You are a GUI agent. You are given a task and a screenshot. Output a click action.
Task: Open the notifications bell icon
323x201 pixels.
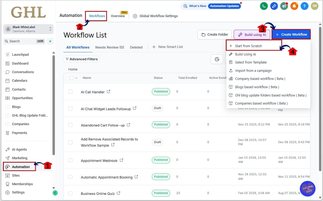click(x=294, y=6)
